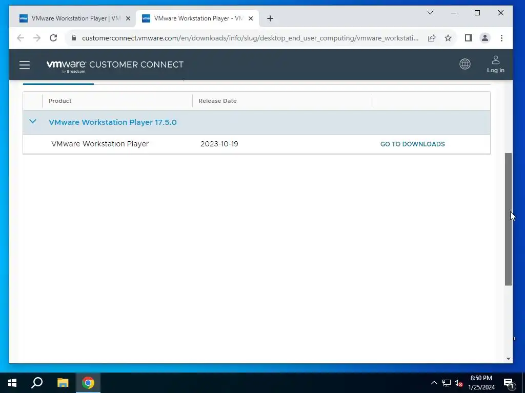Click the Log in user icon
Image resolution: width=525 pixels, height=393 pixels.
coord(496,64)
